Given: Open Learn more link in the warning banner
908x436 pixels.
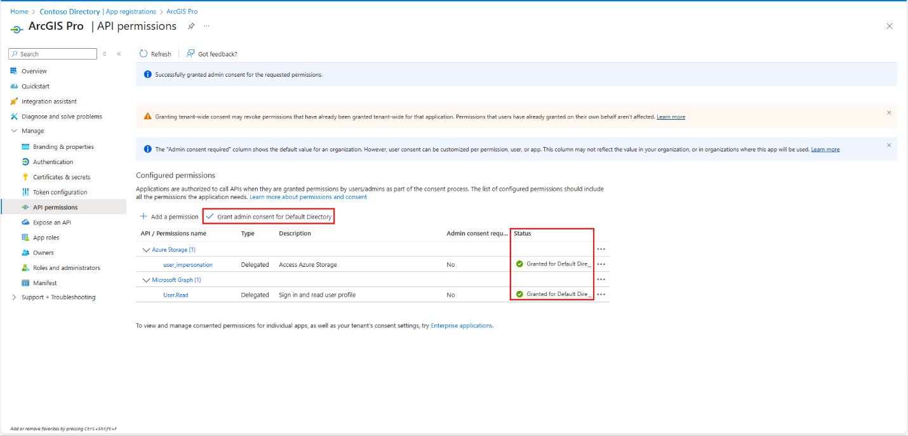Looking at the screenshot, I should [x=671, y=117].
